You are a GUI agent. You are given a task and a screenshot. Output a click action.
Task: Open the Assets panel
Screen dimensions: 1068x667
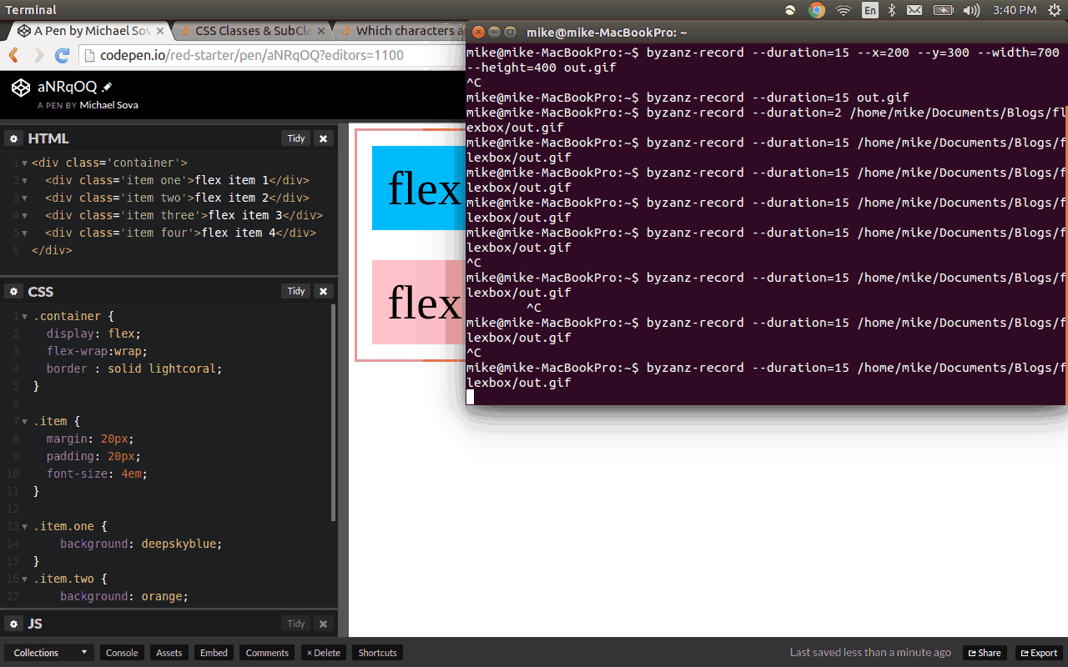[x=169, y=653]
